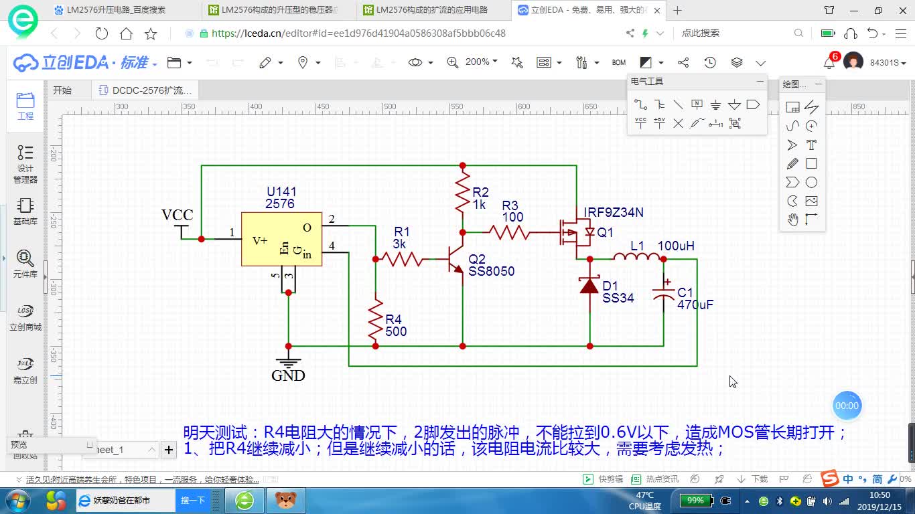Open the Layers stack icon

click(737, 62)
